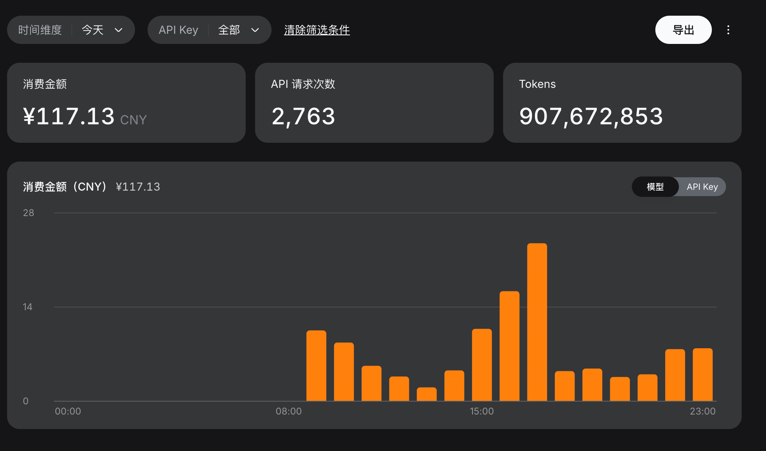
Task: Click the 清除筛选条件 link
Action: tap(317, 30)
